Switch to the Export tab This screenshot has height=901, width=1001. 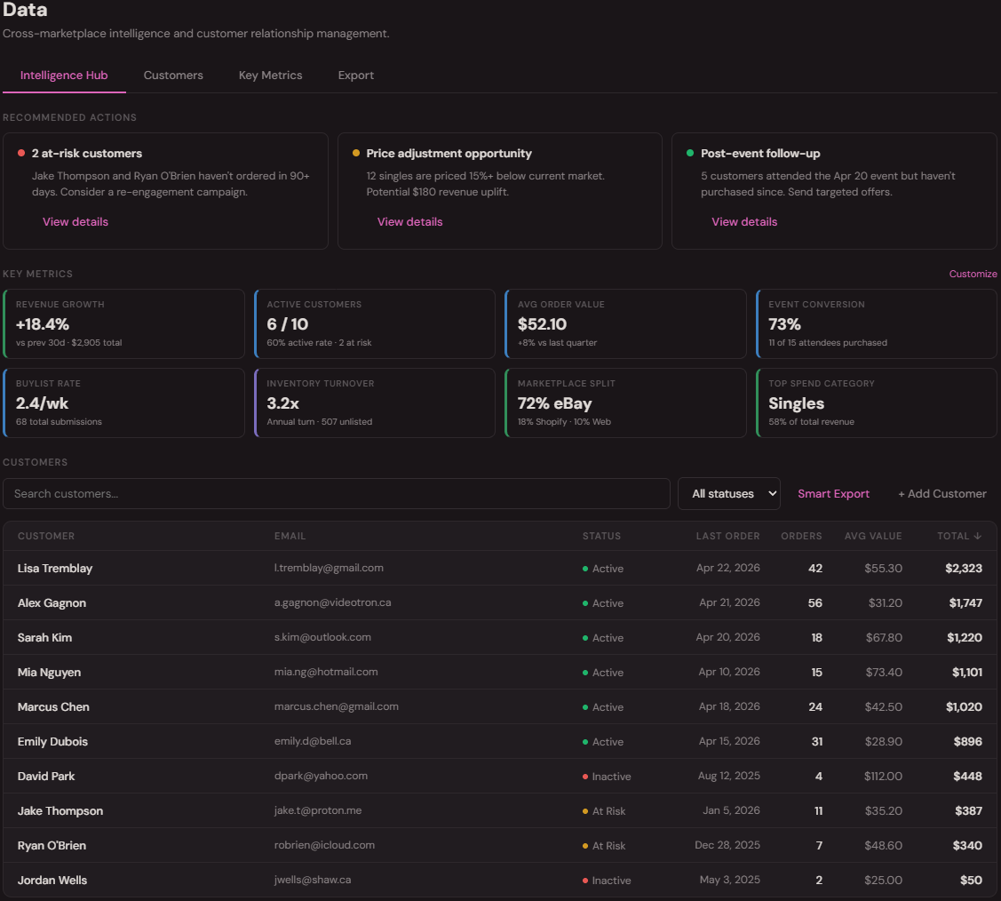(355, 76)
